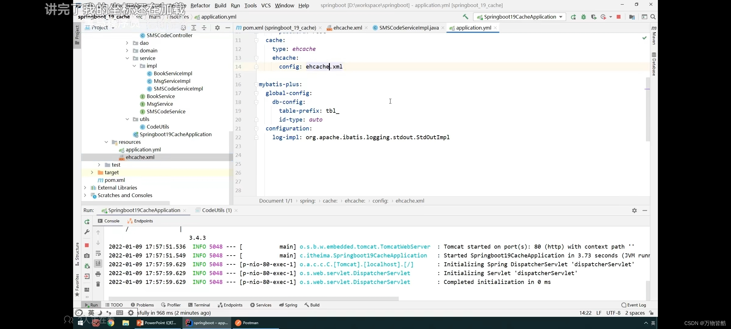Open the Search Everywhere magnifier
This screenshot has height=329, width=731.
[x=653, y=17]
